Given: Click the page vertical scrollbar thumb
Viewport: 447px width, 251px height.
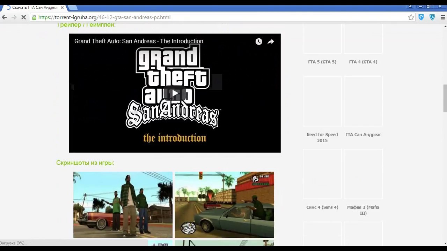Looking at the screenshot, I should (x=445, y=98).
